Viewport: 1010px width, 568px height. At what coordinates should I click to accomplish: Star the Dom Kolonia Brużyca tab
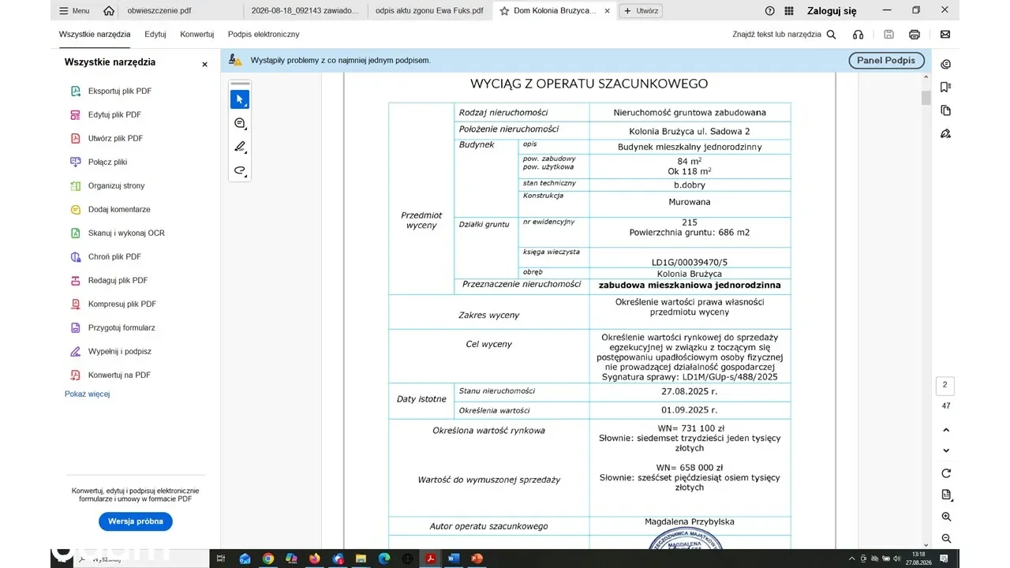click(504, 11)
